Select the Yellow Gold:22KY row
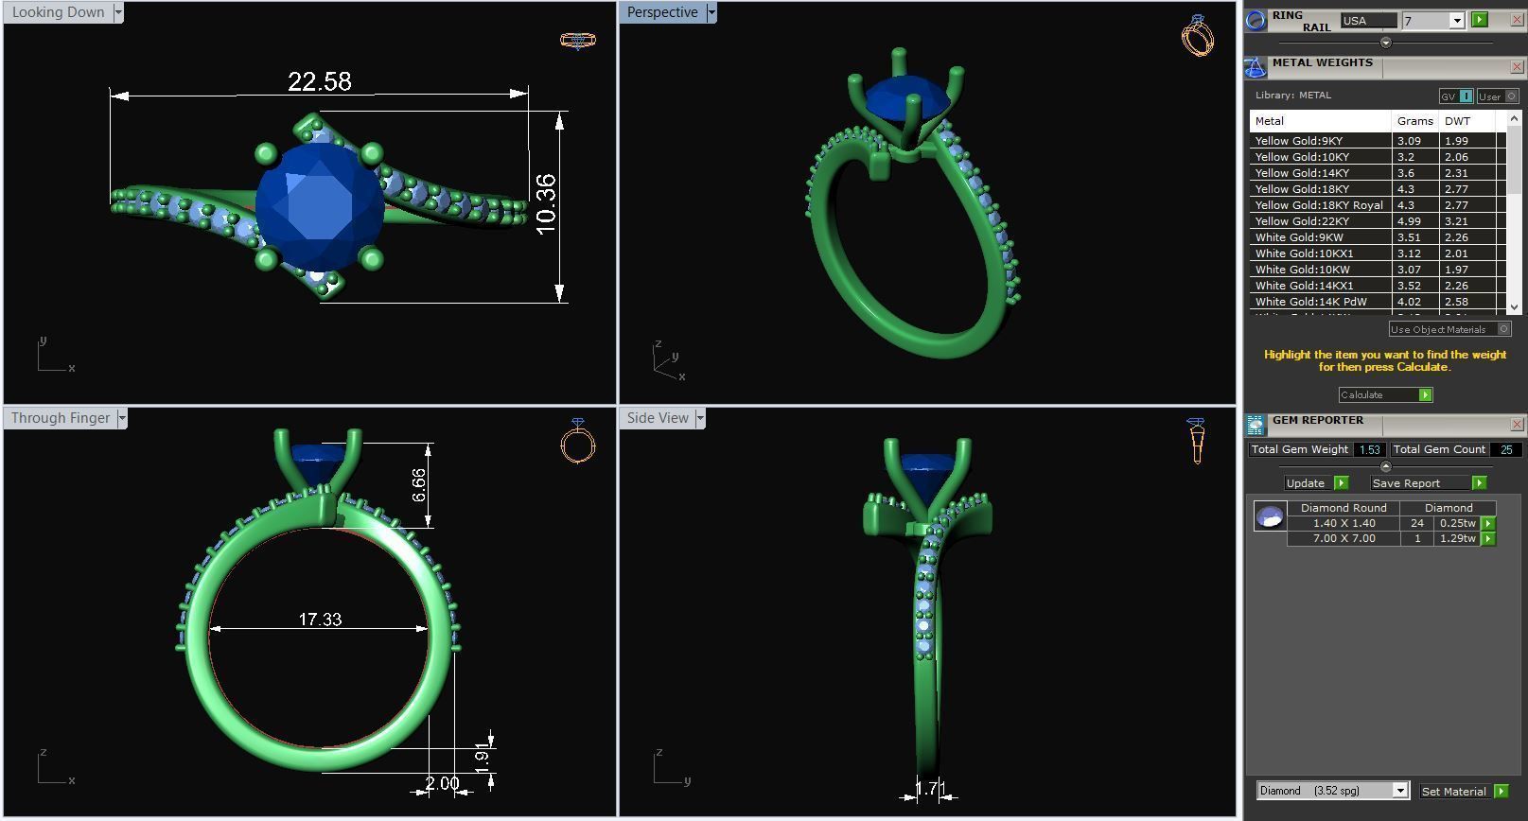 click(x=1378, y=220)
